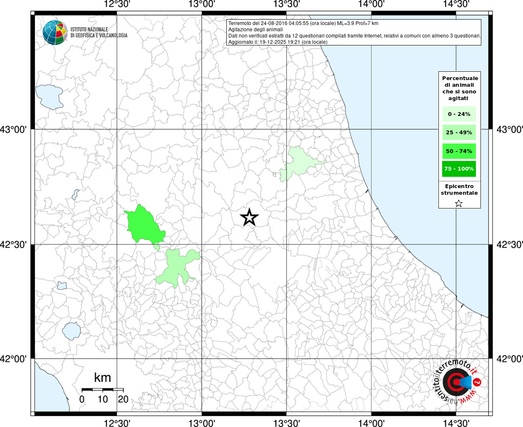523x427 pixels.
Task: Click the right axis label 42°30'
Action: (x=509, y=245)
